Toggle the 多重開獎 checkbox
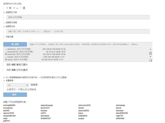 coord(4,80)
